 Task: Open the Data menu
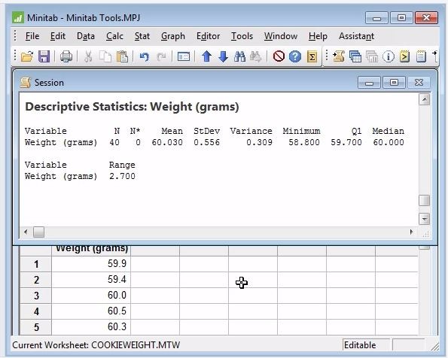click(86, 36)
